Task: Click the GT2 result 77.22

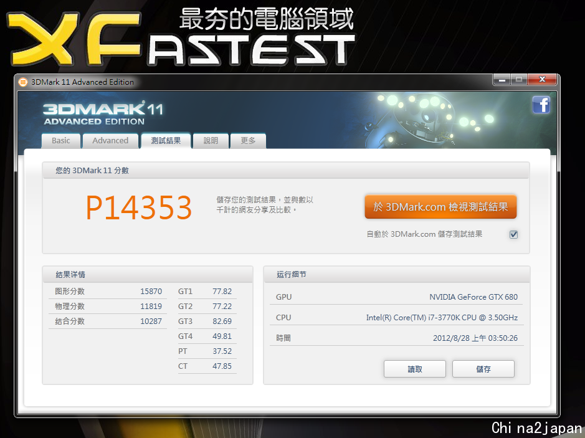Action: (222, 307)
